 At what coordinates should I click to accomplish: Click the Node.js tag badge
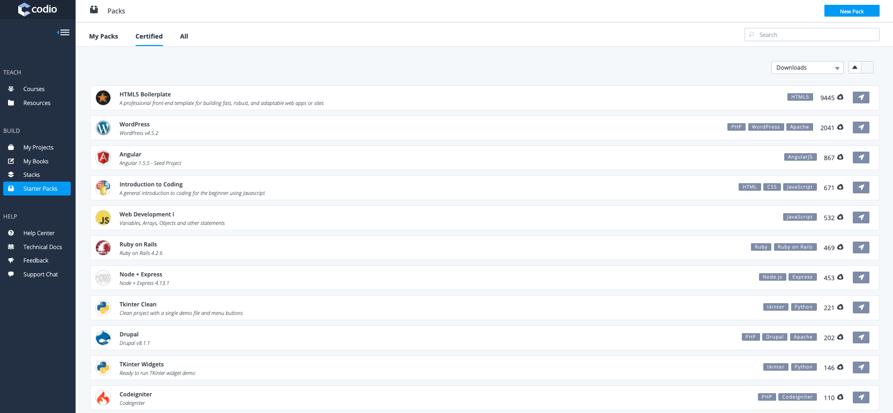773,277
